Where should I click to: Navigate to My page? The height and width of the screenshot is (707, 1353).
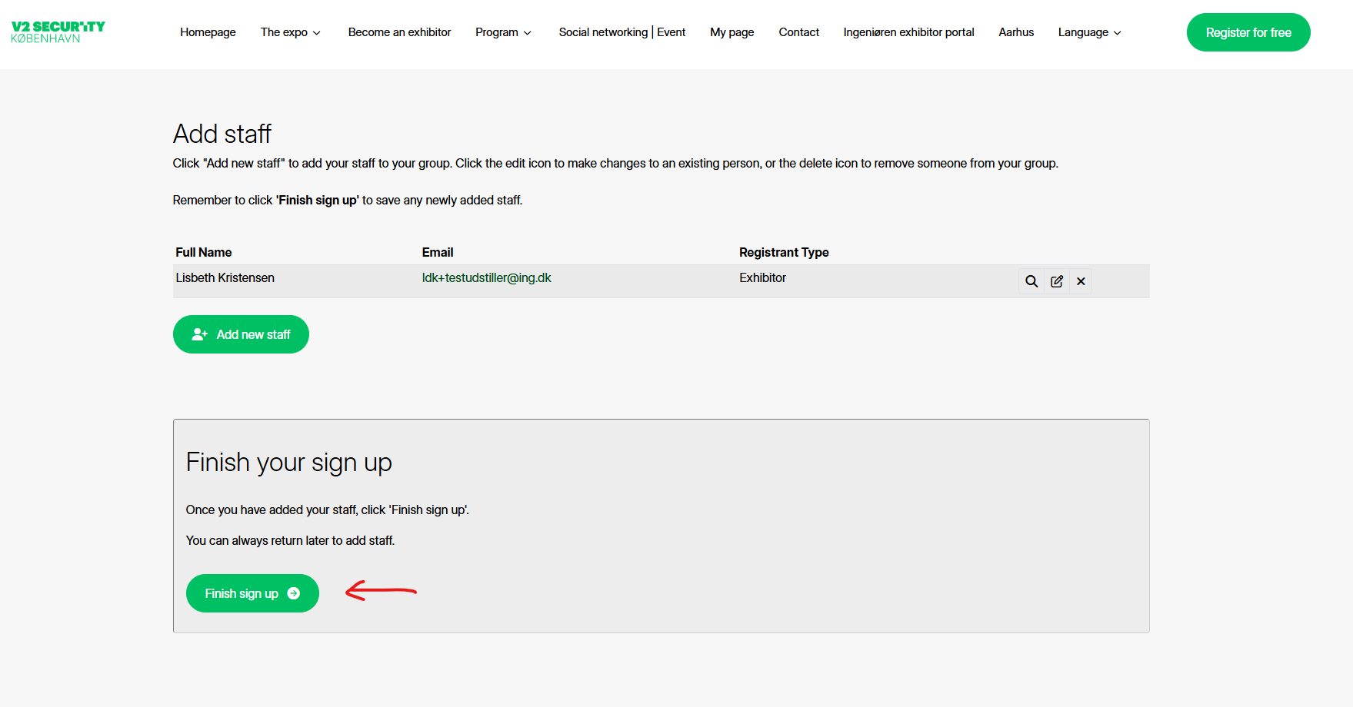[731, 32]
